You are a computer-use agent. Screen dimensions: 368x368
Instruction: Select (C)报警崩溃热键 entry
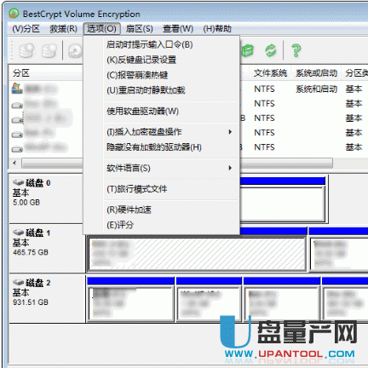(x=162, y=75)
